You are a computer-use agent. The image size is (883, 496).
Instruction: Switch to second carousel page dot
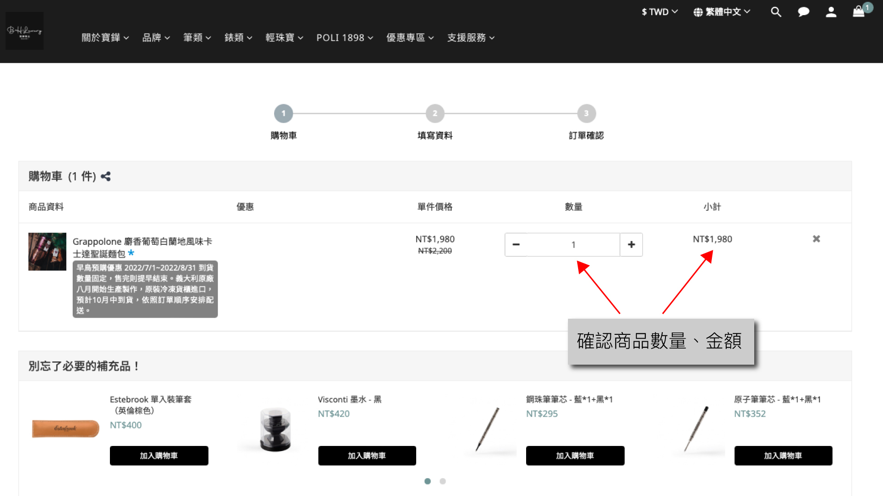coord(442,481)
